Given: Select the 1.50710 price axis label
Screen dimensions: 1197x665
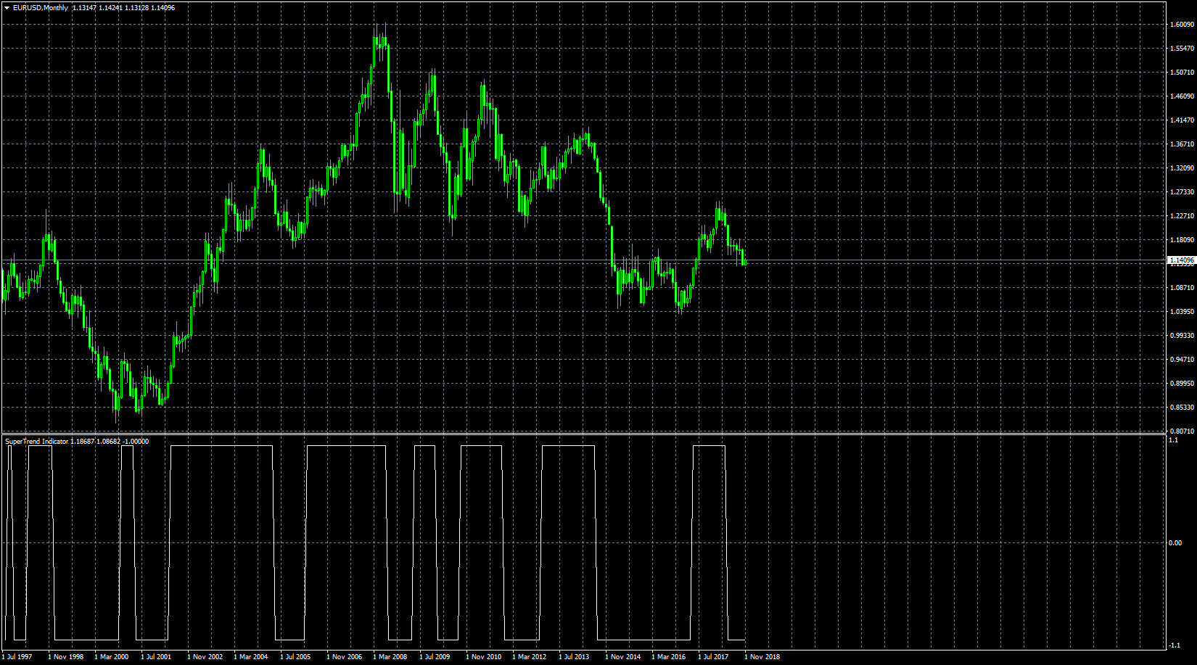Looking at the screenshot, I should pos(1182,73).
